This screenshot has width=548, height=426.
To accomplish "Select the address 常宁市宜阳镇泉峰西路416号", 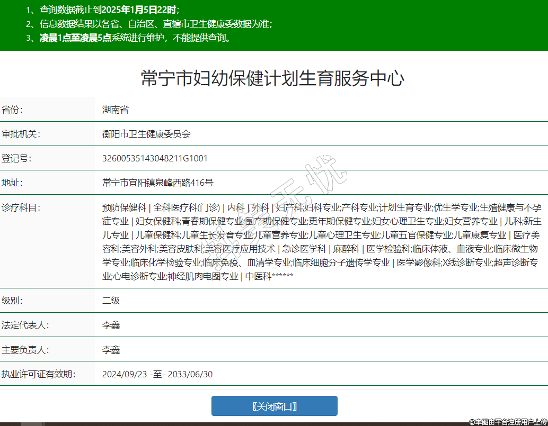I will [x=158, y=183].
